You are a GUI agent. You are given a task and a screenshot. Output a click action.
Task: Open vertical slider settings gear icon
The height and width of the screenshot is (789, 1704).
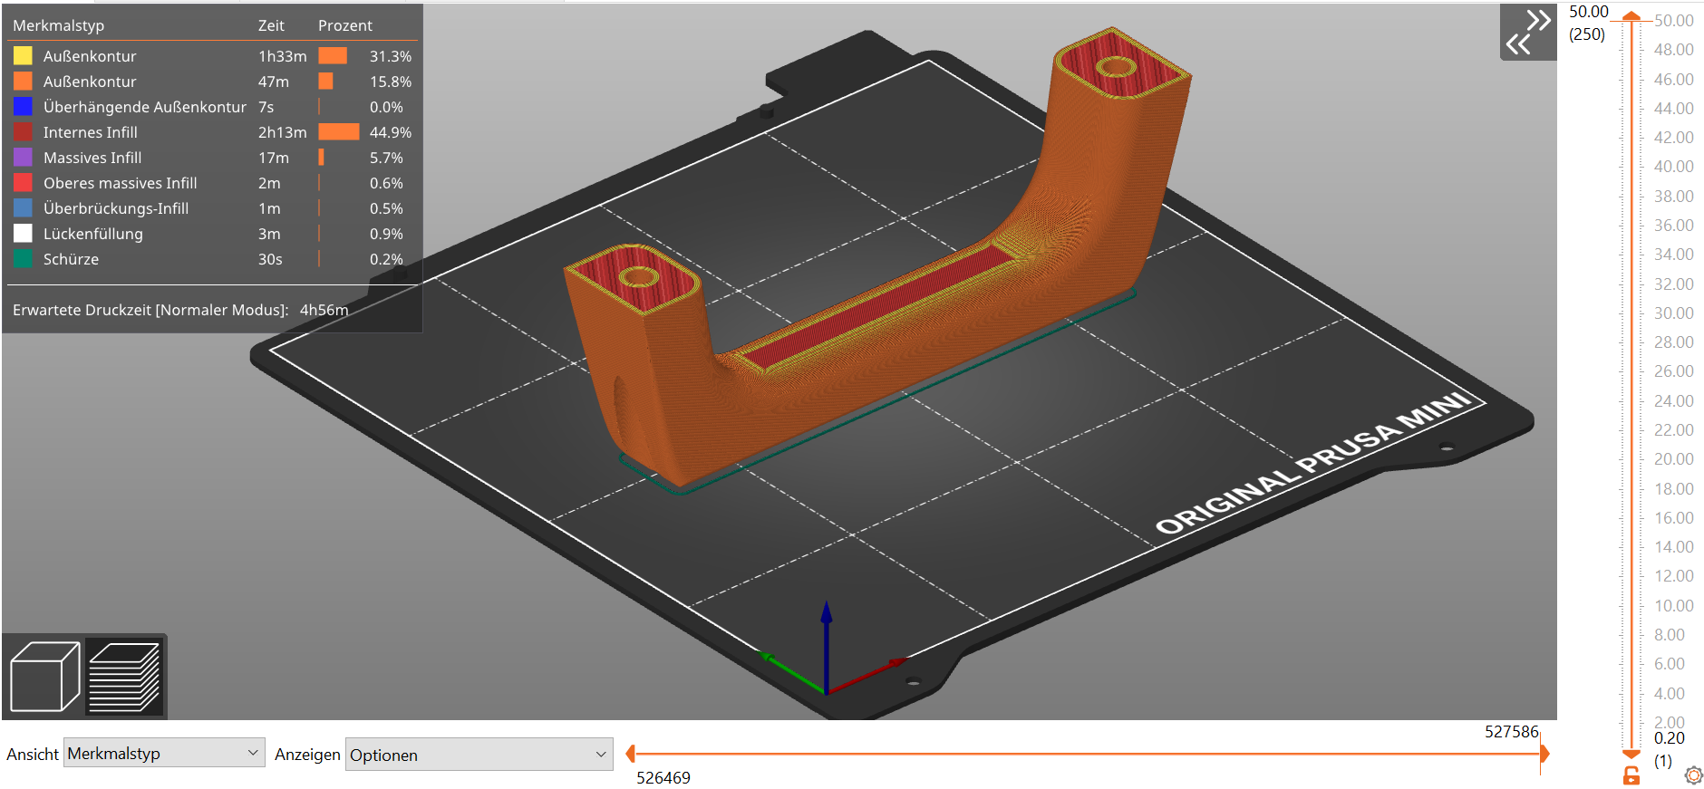pyautogui.click(x=1693, y=775)
